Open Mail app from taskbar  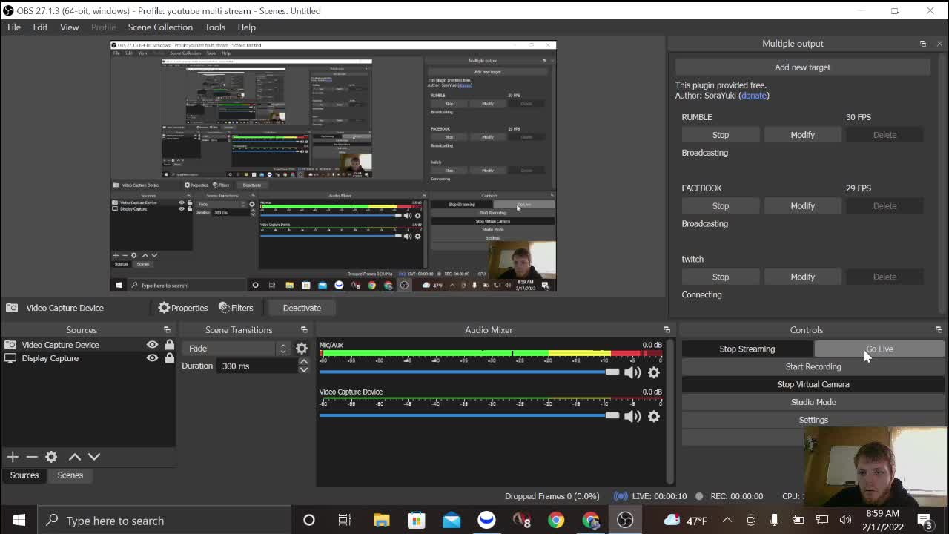click(452, 521)
